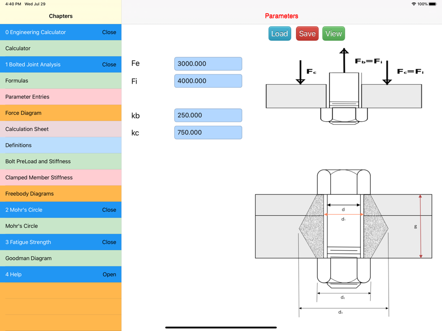Select Parameter Entries in the sidebar
The width and height of the screenshot is (442, 331).
point(60,97)
